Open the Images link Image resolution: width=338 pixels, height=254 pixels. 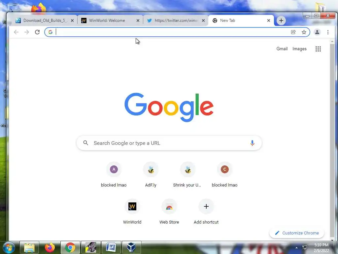click(299, 49)
